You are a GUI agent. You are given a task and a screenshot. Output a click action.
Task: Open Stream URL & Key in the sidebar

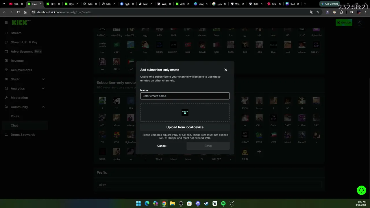[x=24, y=42]
